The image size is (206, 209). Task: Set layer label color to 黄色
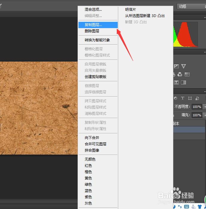98,178
